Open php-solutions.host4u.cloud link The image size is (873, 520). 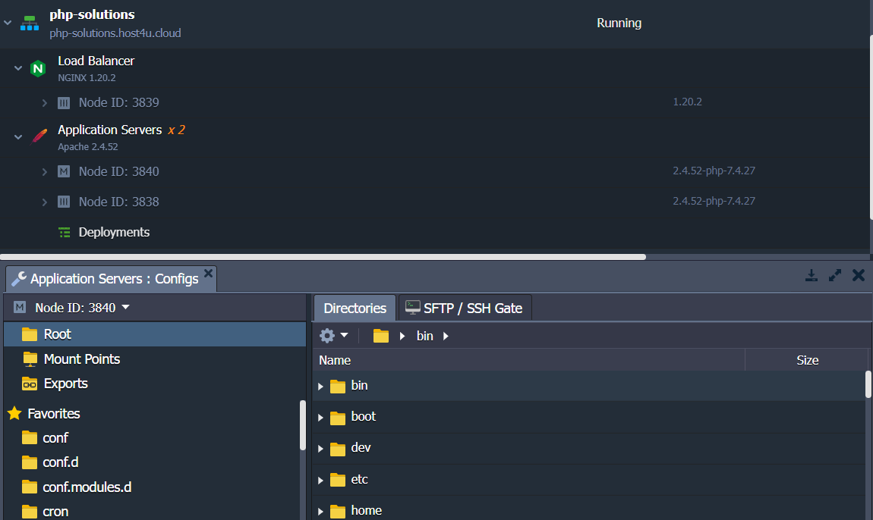click(115, 33)
